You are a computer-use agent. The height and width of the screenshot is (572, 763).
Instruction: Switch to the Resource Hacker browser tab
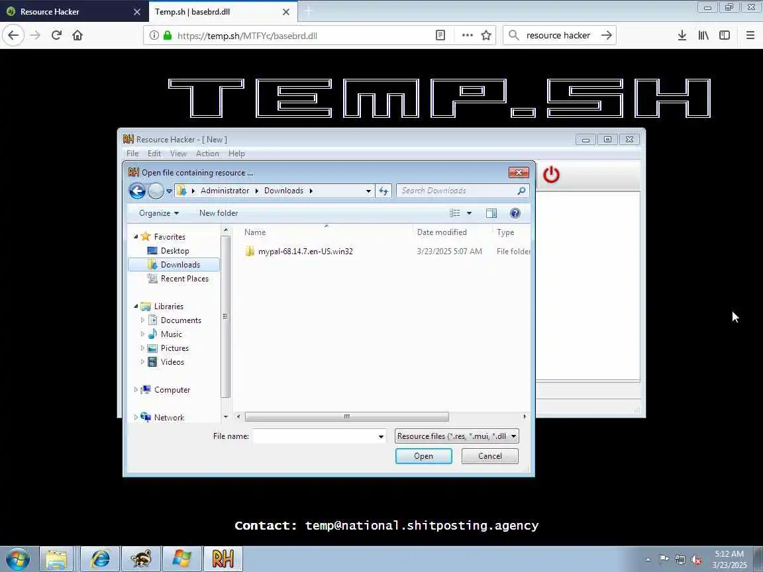[73, 11]
